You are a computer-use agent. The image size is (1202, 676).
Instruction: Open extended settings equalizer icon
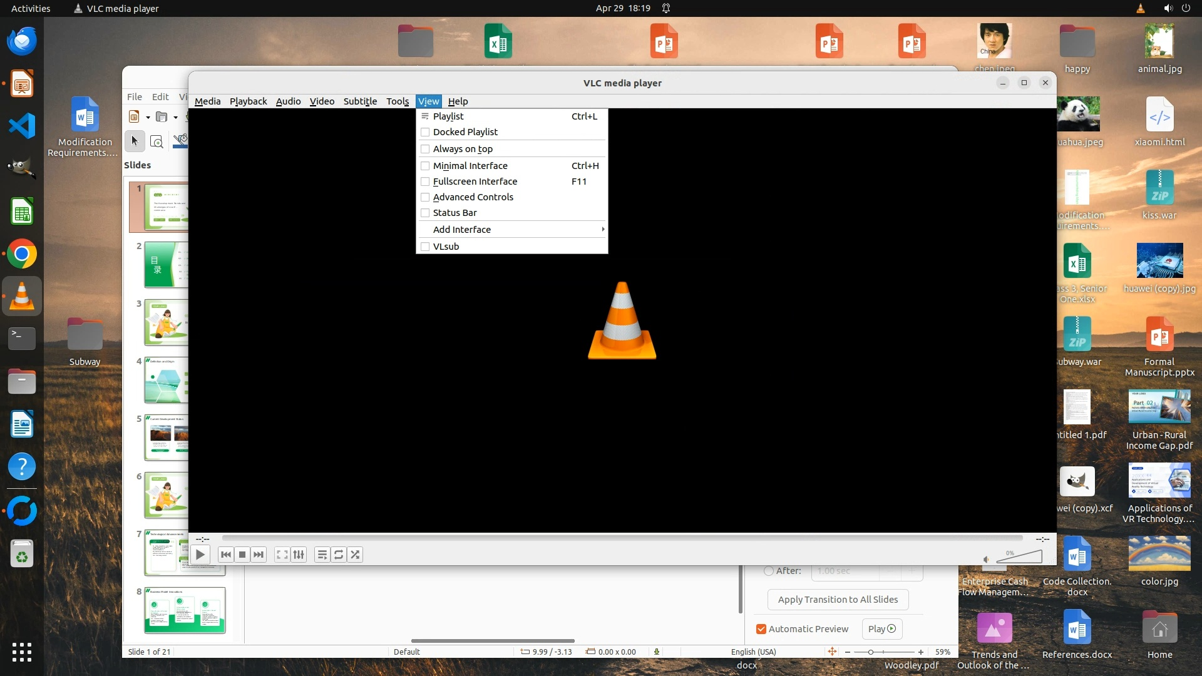[x=299, y=555]
